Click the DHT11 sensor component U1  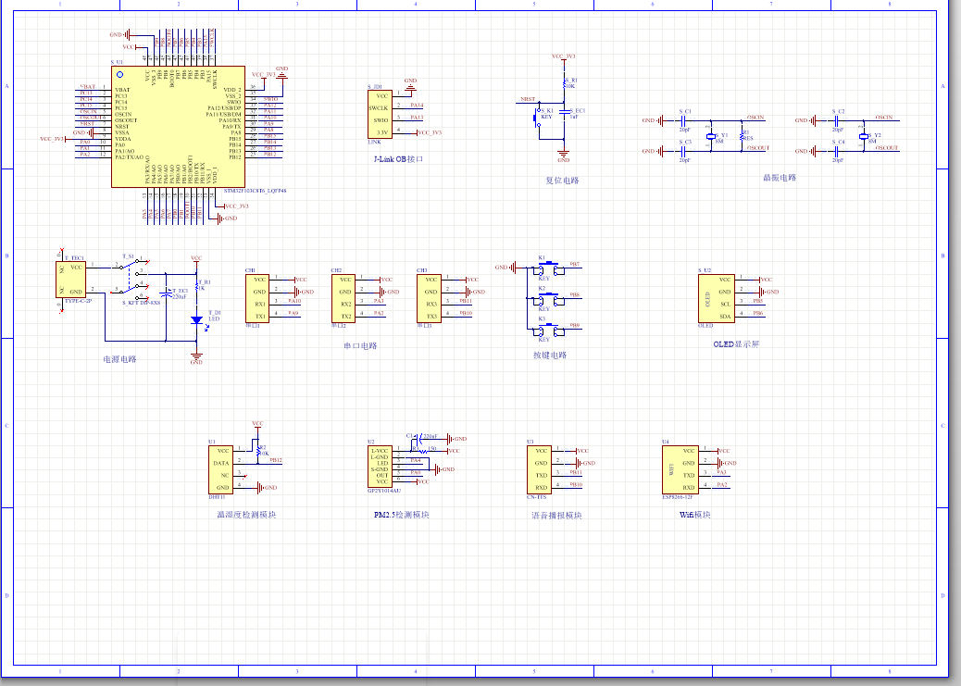tap(221, 468)
